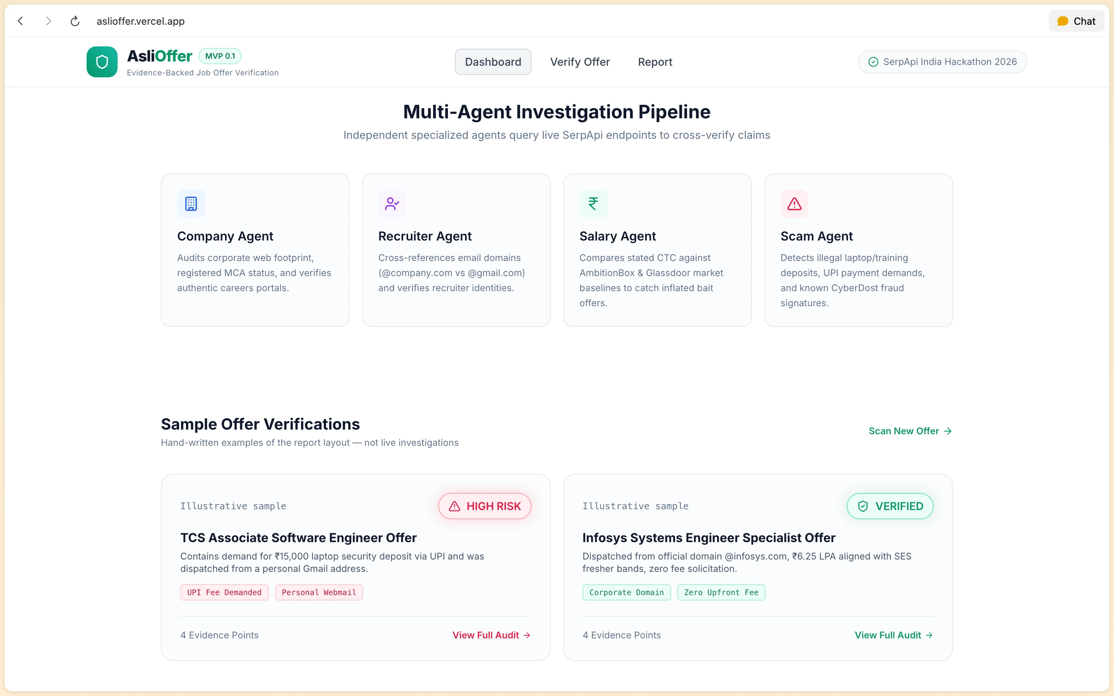Select the Salary Agent card title
The height and width of the screenshot is (696, 1114).
pos(618,236)
